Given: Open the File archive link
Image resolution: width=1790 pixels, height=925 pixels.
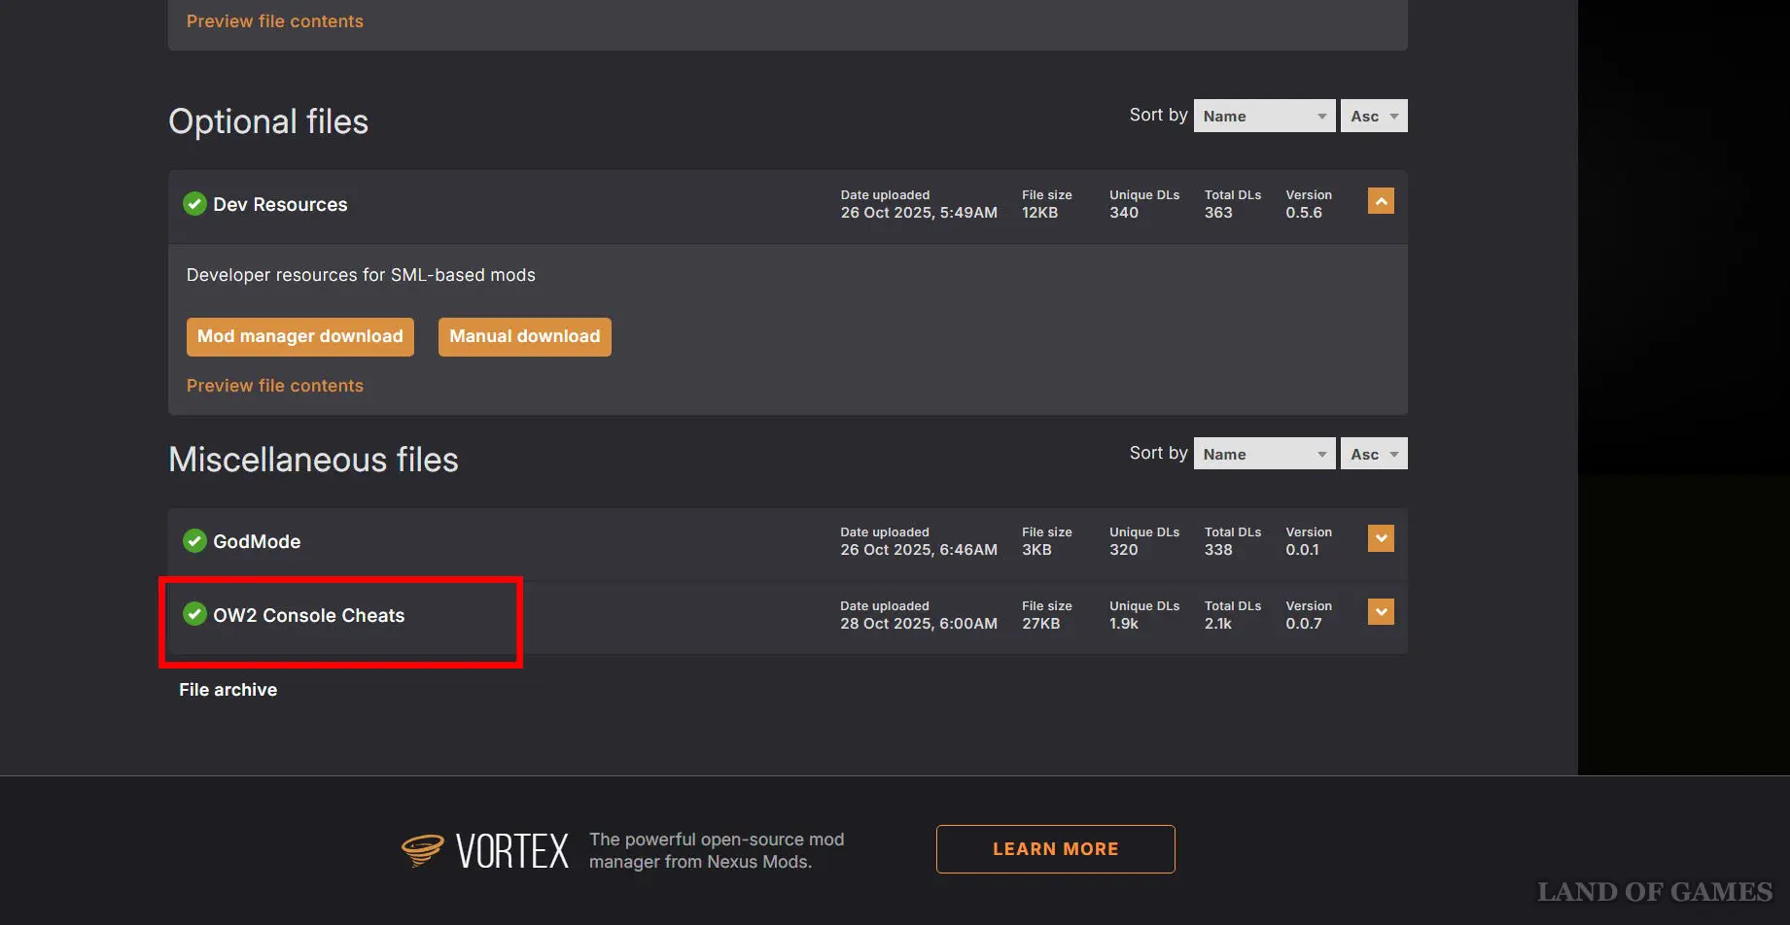Looking at the screenshot, I should pos(228,690).
